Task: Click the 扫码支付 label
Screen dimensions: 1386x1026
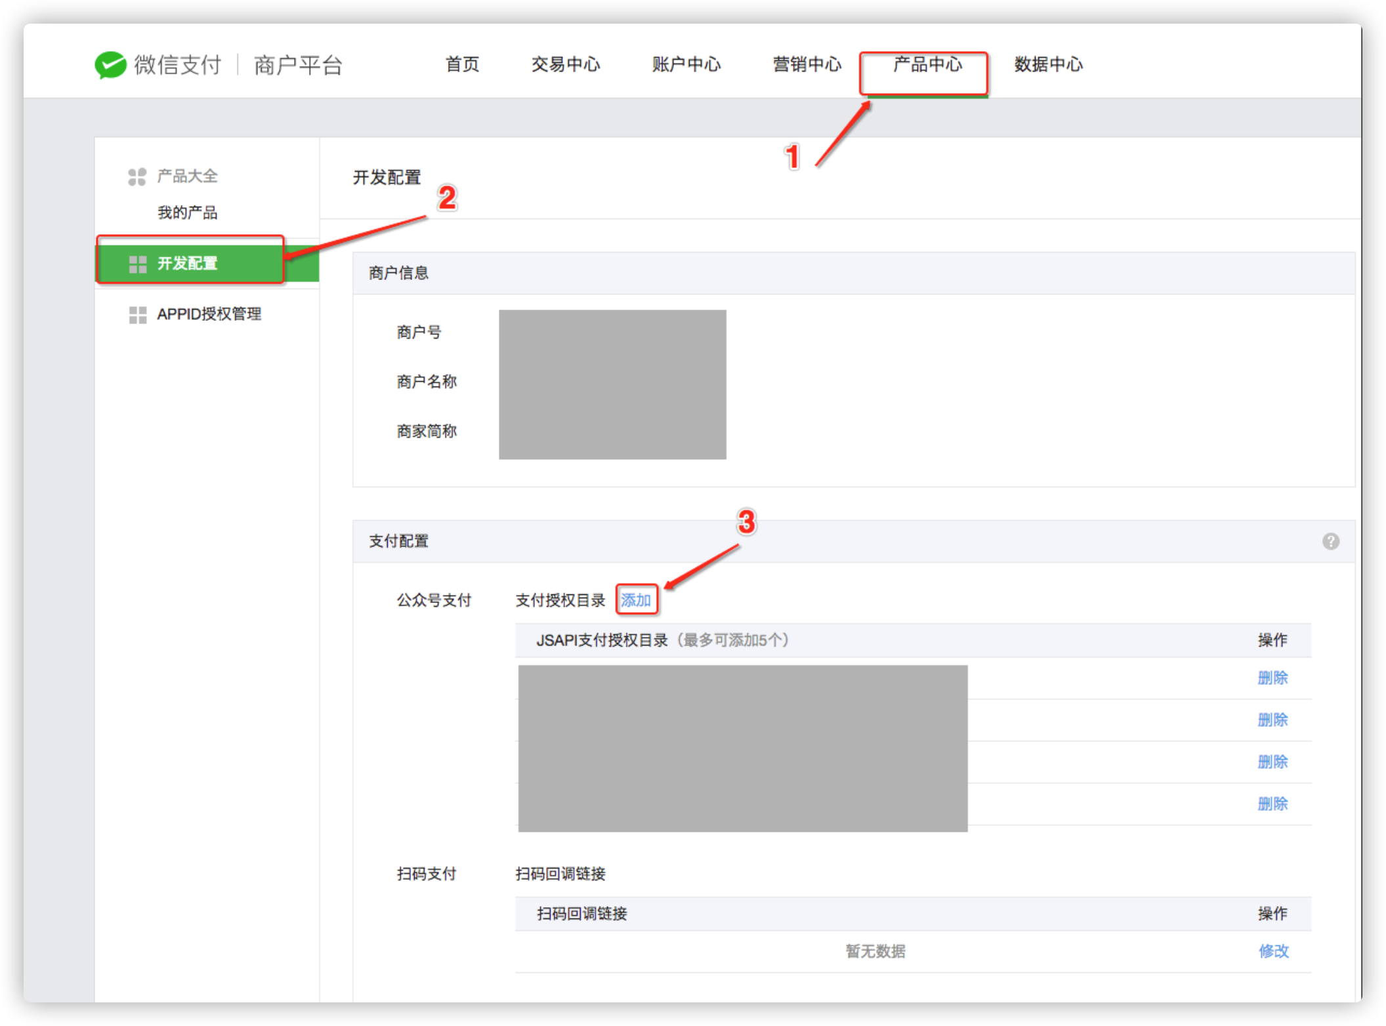Action: click(427, 874)
